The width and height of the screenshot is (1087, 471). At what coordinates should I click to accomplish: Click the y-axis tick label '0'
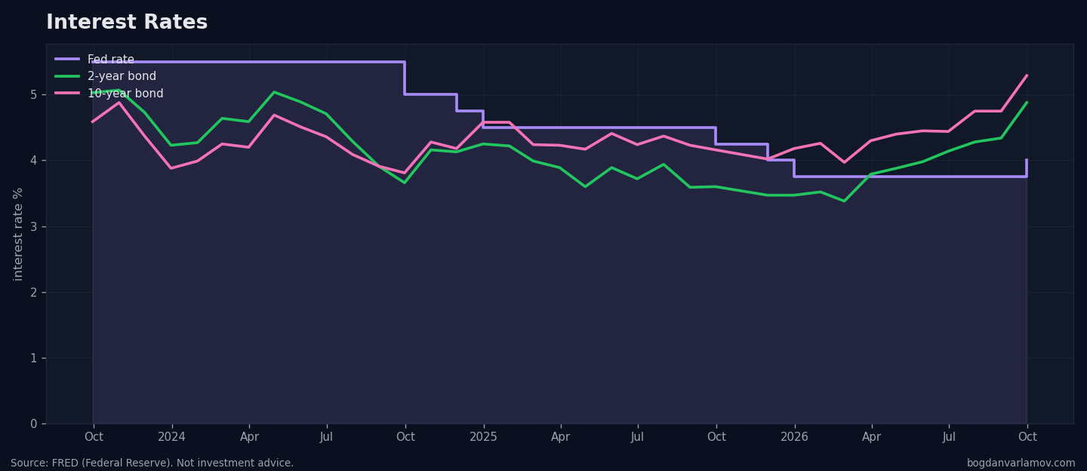(x=34, y=423)
